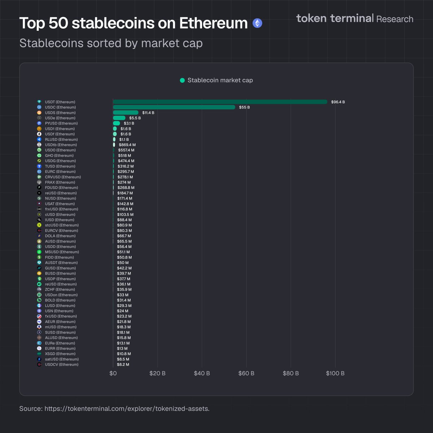Click the XSGD token icon
The width and height of the screenshot is (433, 433).
[39, 354]
